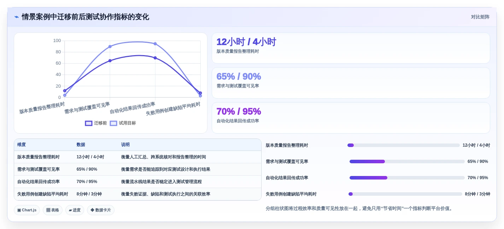504x229 pixels.
Task: Select the 数据卡片 tag chip
Action: pos(101,210)
